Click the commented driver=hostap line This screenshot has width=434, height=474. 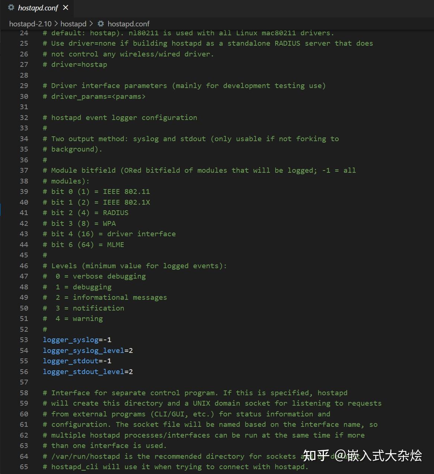coord(75,65)
